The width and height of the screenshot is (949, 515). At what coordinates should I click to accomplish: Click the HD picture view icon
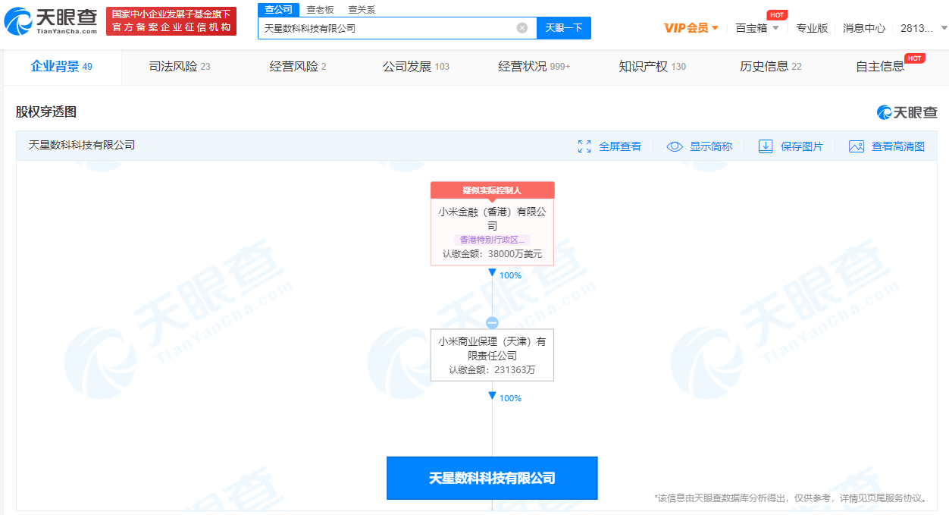coord(857,146)
